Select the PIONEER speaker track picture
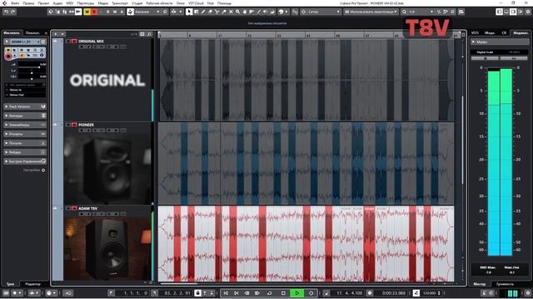Viewport: 533px width, 299px height. 107,169
